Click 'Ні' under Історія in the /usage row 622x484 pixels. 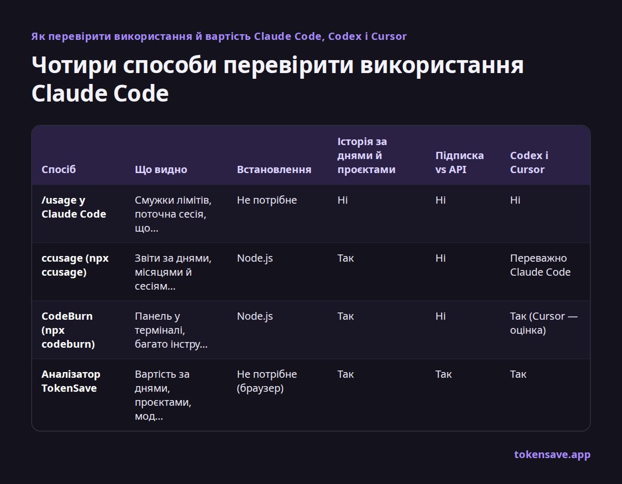[x=343, y=200]
